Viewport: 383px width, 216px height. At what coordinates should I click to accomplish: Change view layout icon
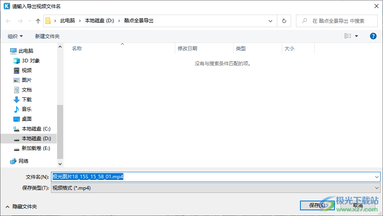348,36
